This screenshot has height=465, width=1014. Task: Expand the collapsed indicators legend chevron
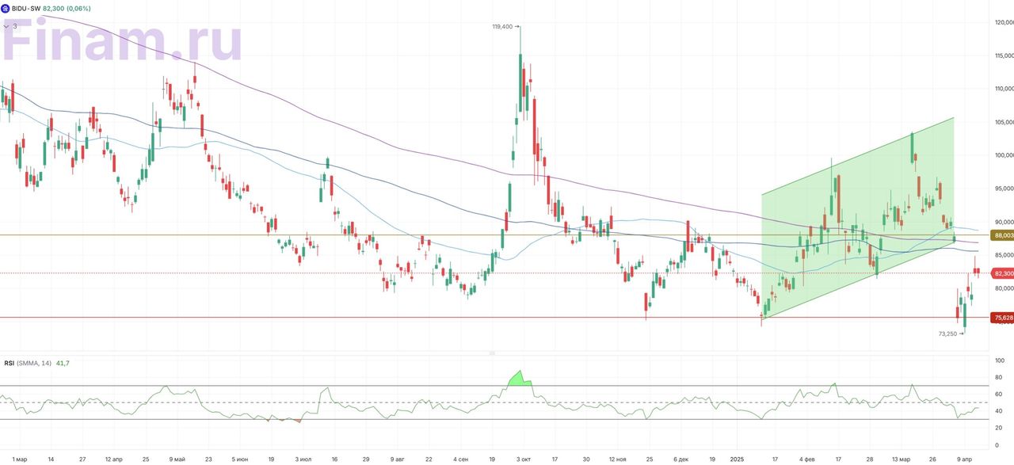6,26
